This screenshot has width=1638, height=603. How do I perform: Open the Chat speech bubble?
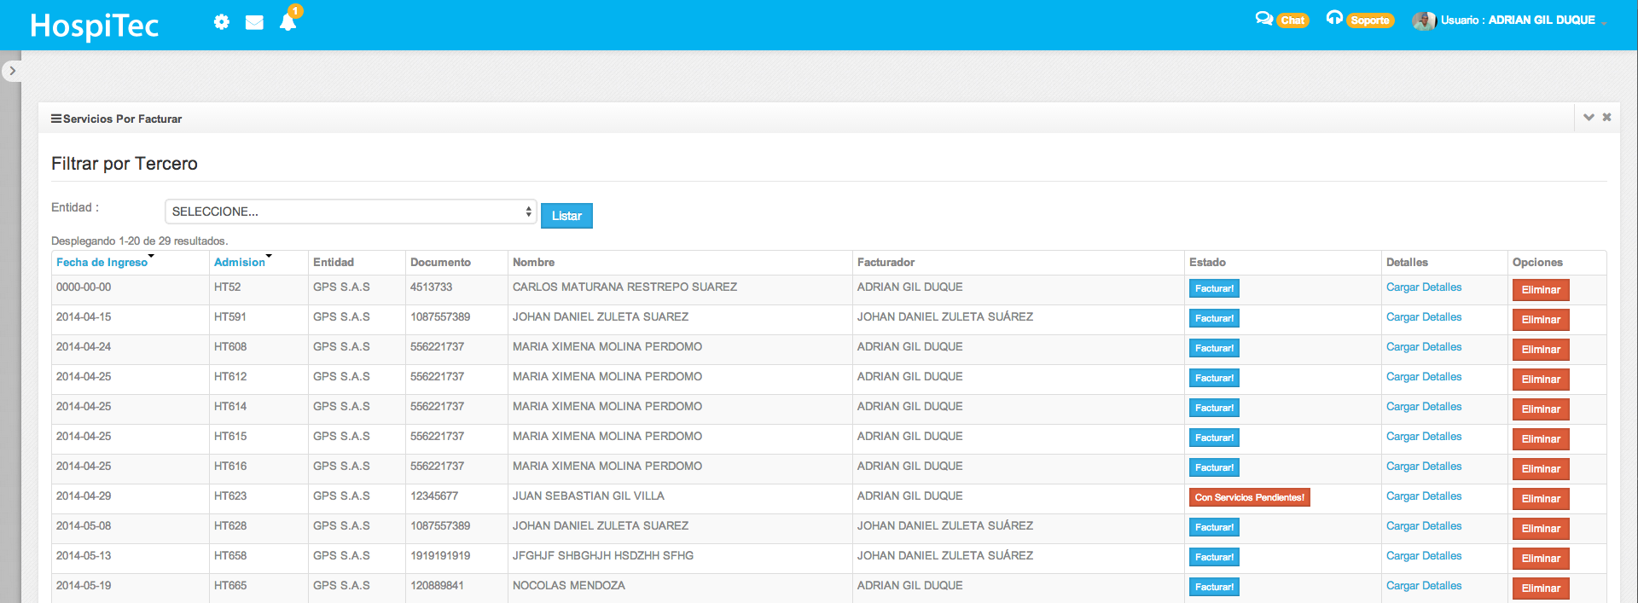point(1263,19)
